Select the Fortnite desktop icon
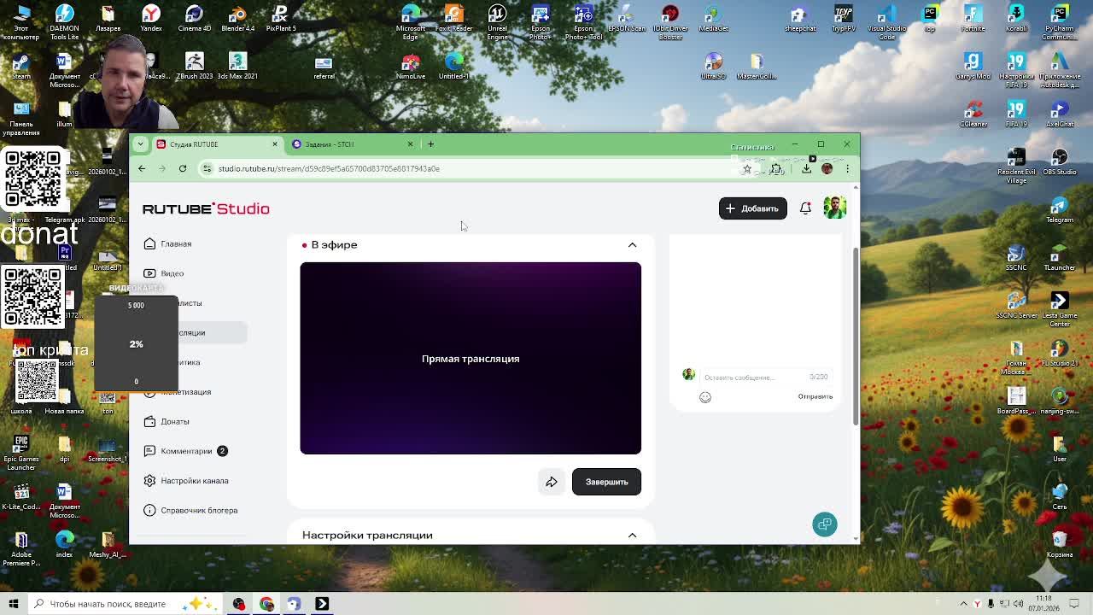This screenshot has height=615, width=1093. click(973, 17)
